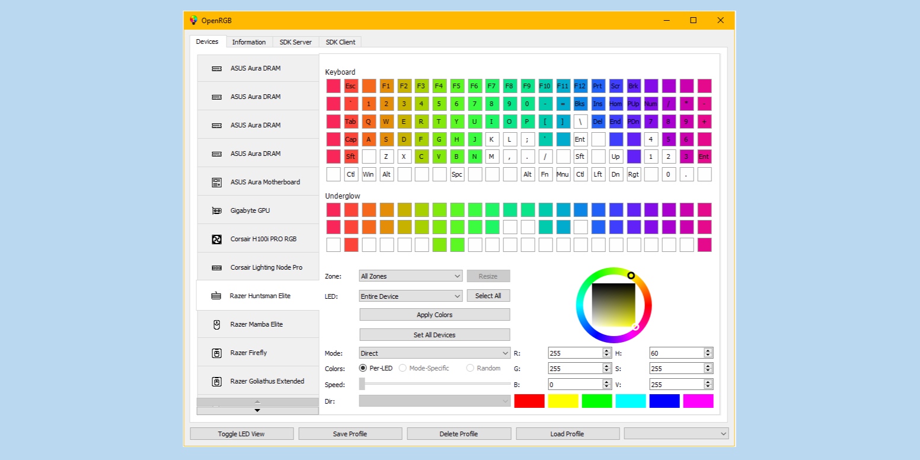Viewport: 920px width, 460px height.
Task: Click the Delete Profile button
Action: [x=459, y=434]
